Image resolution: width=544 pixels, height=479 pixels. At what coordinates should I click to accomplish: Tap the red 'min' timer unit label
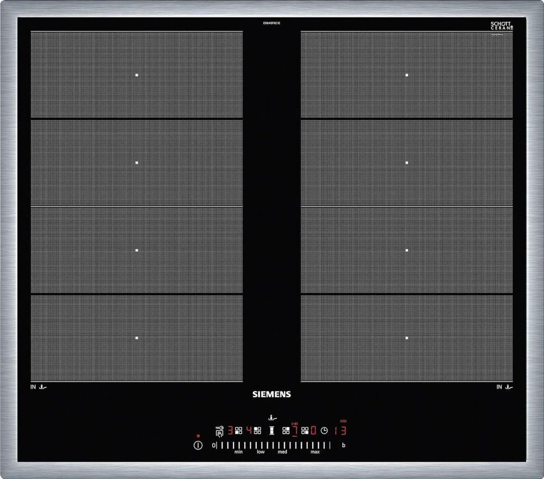pyautogui.click(x=343, y=421)
